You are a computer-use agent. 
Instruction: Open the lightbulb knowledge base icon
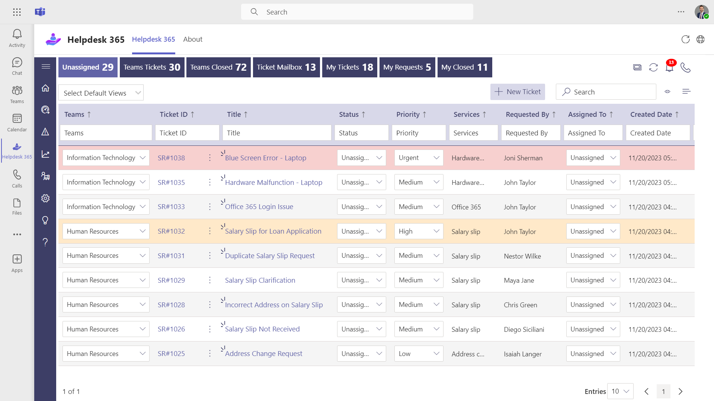coord(45,220)
